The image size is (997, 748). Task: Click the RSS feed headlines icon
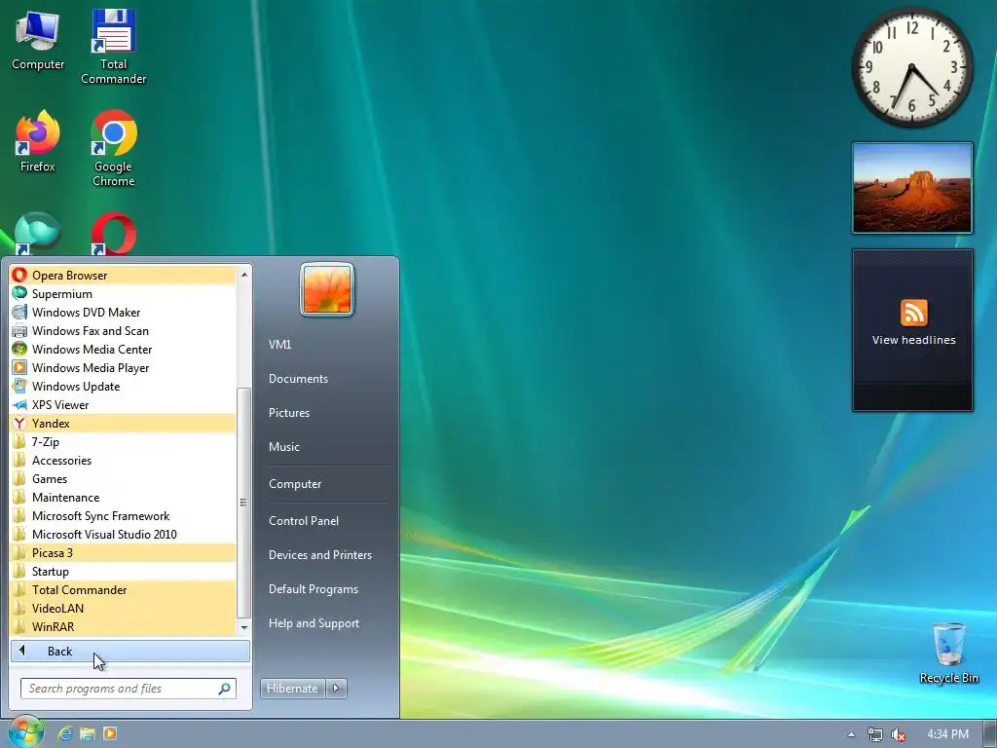coord(913,313)
